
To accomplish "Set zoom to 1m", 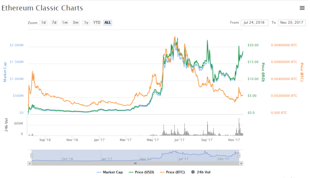I will coord(65,22).
